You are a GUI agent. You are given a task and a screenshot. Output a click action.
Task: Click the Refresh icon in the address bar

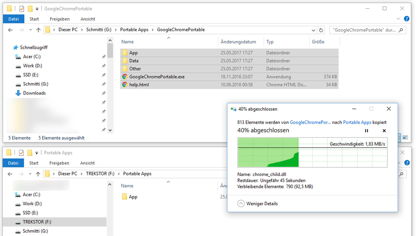[321, 30]
